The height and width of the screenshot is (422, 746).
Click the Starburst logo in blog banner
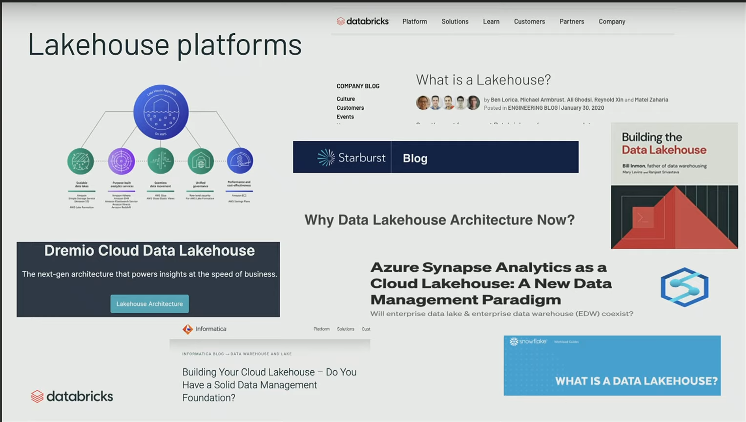coord(352,158)
